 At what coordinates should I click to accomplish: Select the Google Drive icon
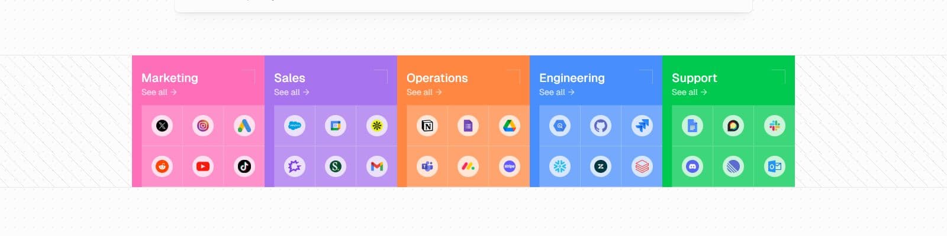click(x=510, y=126)
